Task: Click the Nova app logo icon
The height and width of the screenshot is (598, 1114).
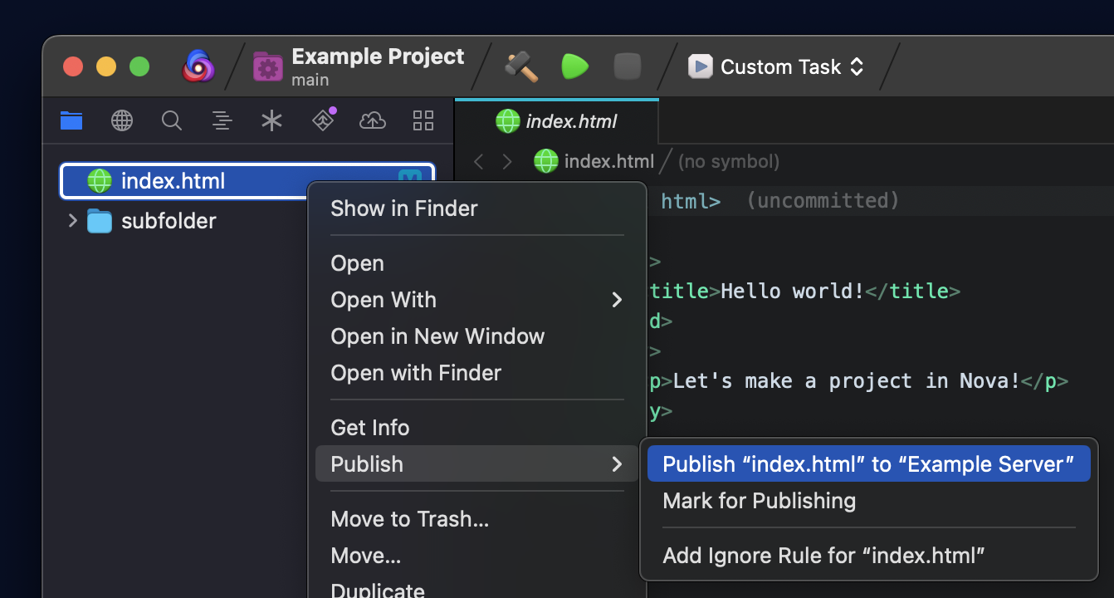Action: (198, 66)
